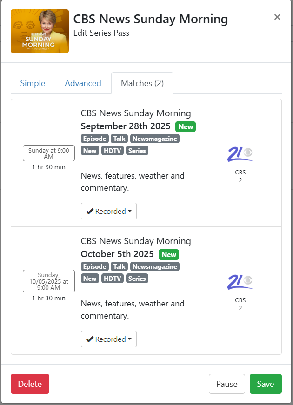This screenshot has width=293, height=405.
Task: Open Recorded dropdown for September 28th episode
Action: tap(108, 211)
